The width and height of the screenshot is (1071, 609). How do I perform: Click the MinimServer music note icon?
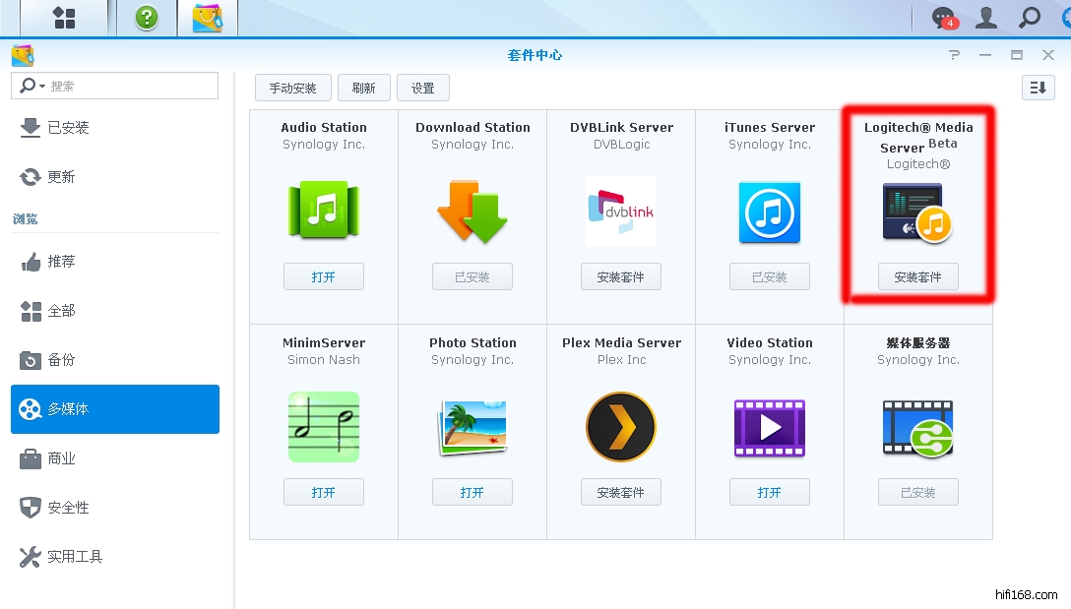323,427
